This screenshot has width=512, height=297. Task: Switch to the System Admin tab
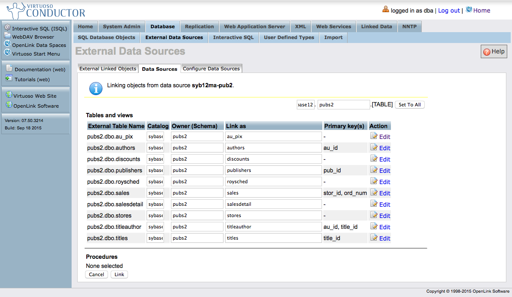pos(121,26)
